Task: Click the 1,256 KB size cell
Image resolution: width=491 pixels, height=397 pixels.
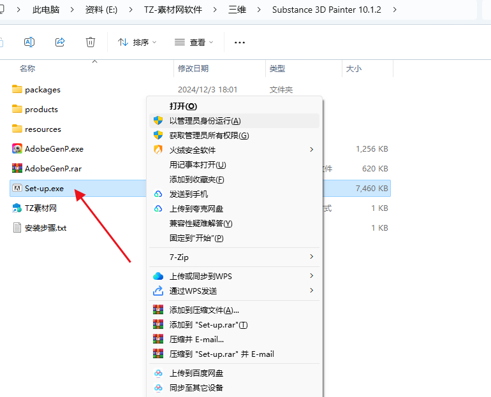Action: coord(372,149)
